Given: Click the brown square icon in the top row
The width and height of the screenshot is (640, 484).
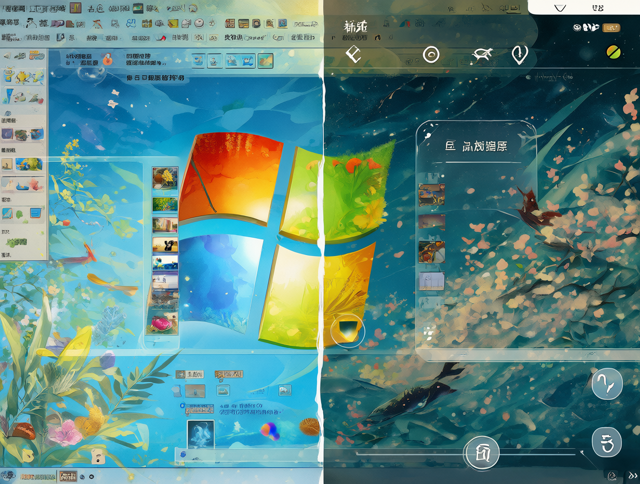Looking at the screenshot, I should (75, 8).
